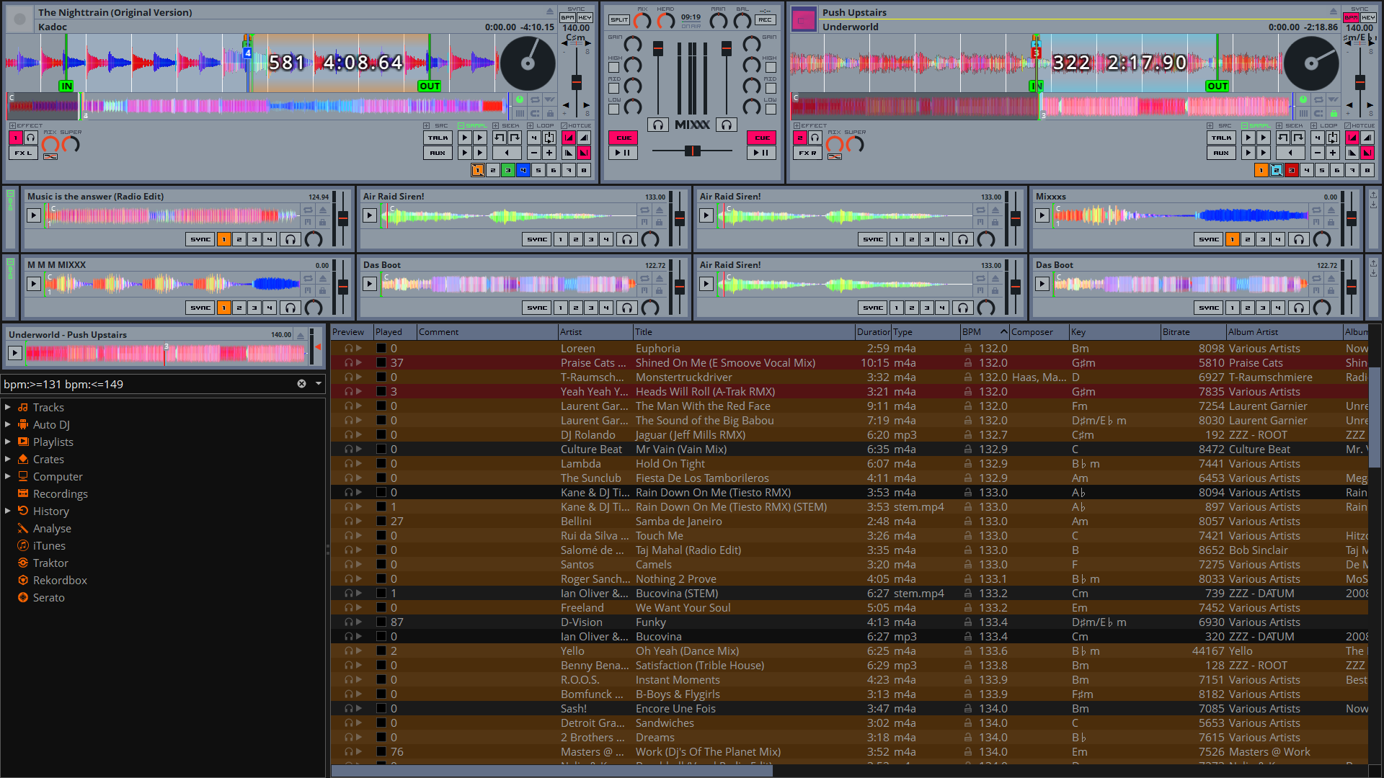Click the Traktor library icon
1384x778 pixels.
pos(23,563)
